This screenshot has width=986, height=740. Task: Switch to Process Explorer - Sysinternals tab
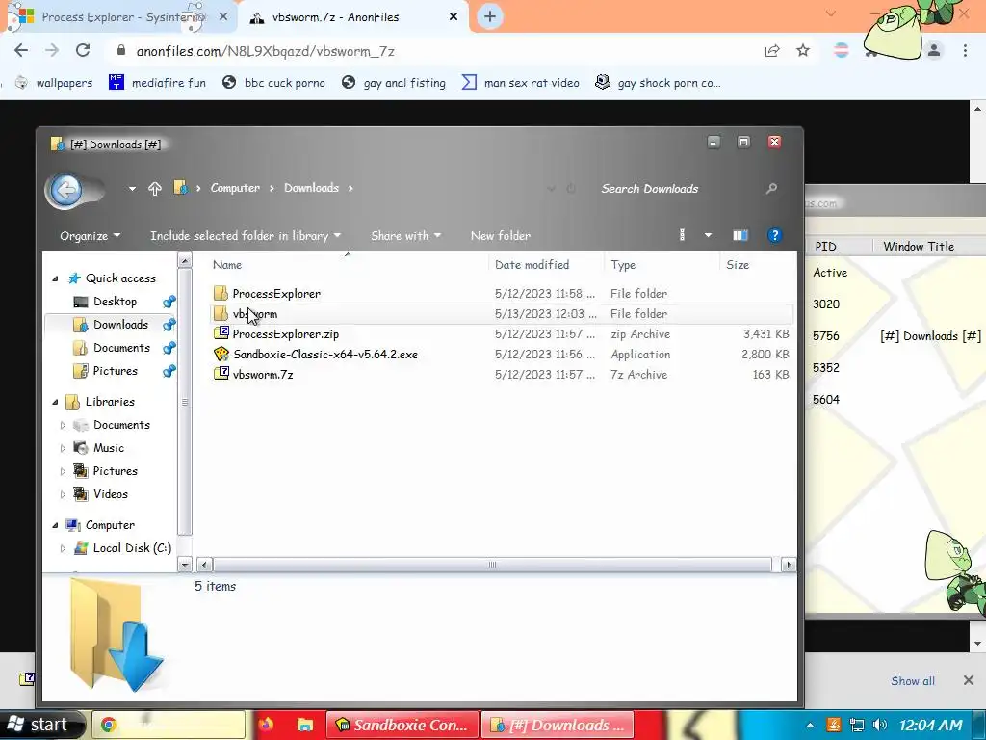[122, 17]
